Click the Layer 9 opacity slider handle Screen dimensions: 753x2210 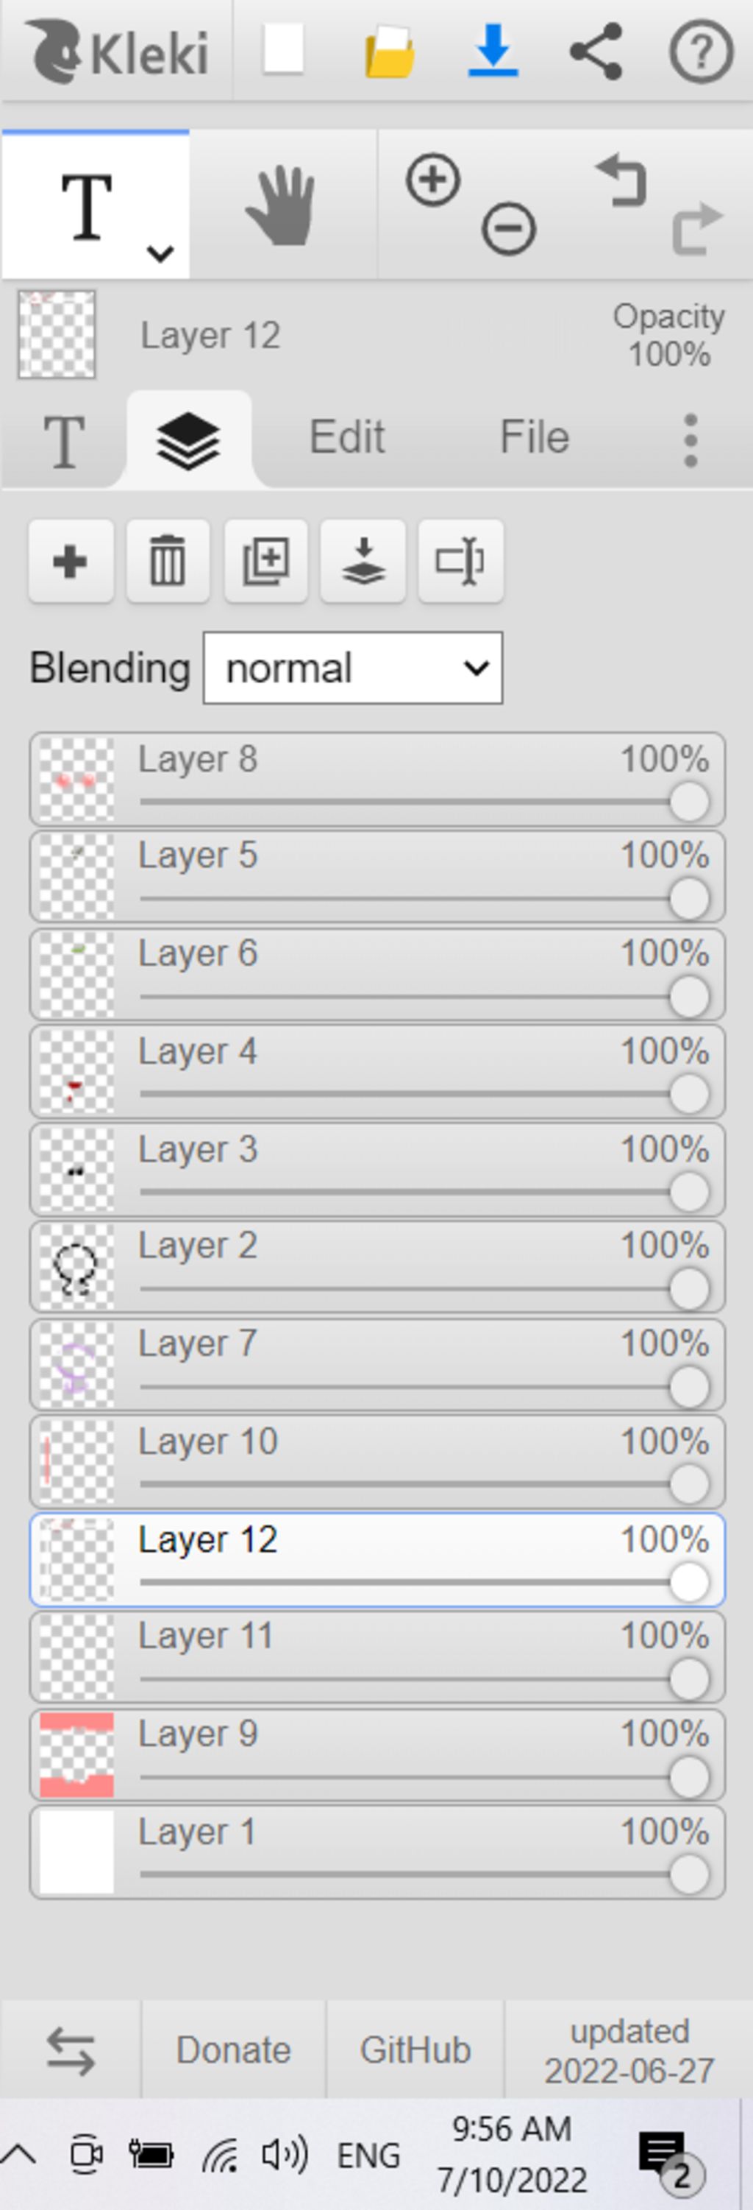coord(690,1776)
